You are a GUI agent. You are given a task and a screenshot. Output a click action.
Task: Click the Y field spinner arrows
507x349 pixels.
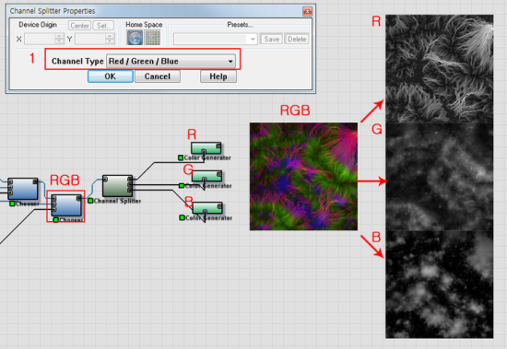(x=110, y=39)
